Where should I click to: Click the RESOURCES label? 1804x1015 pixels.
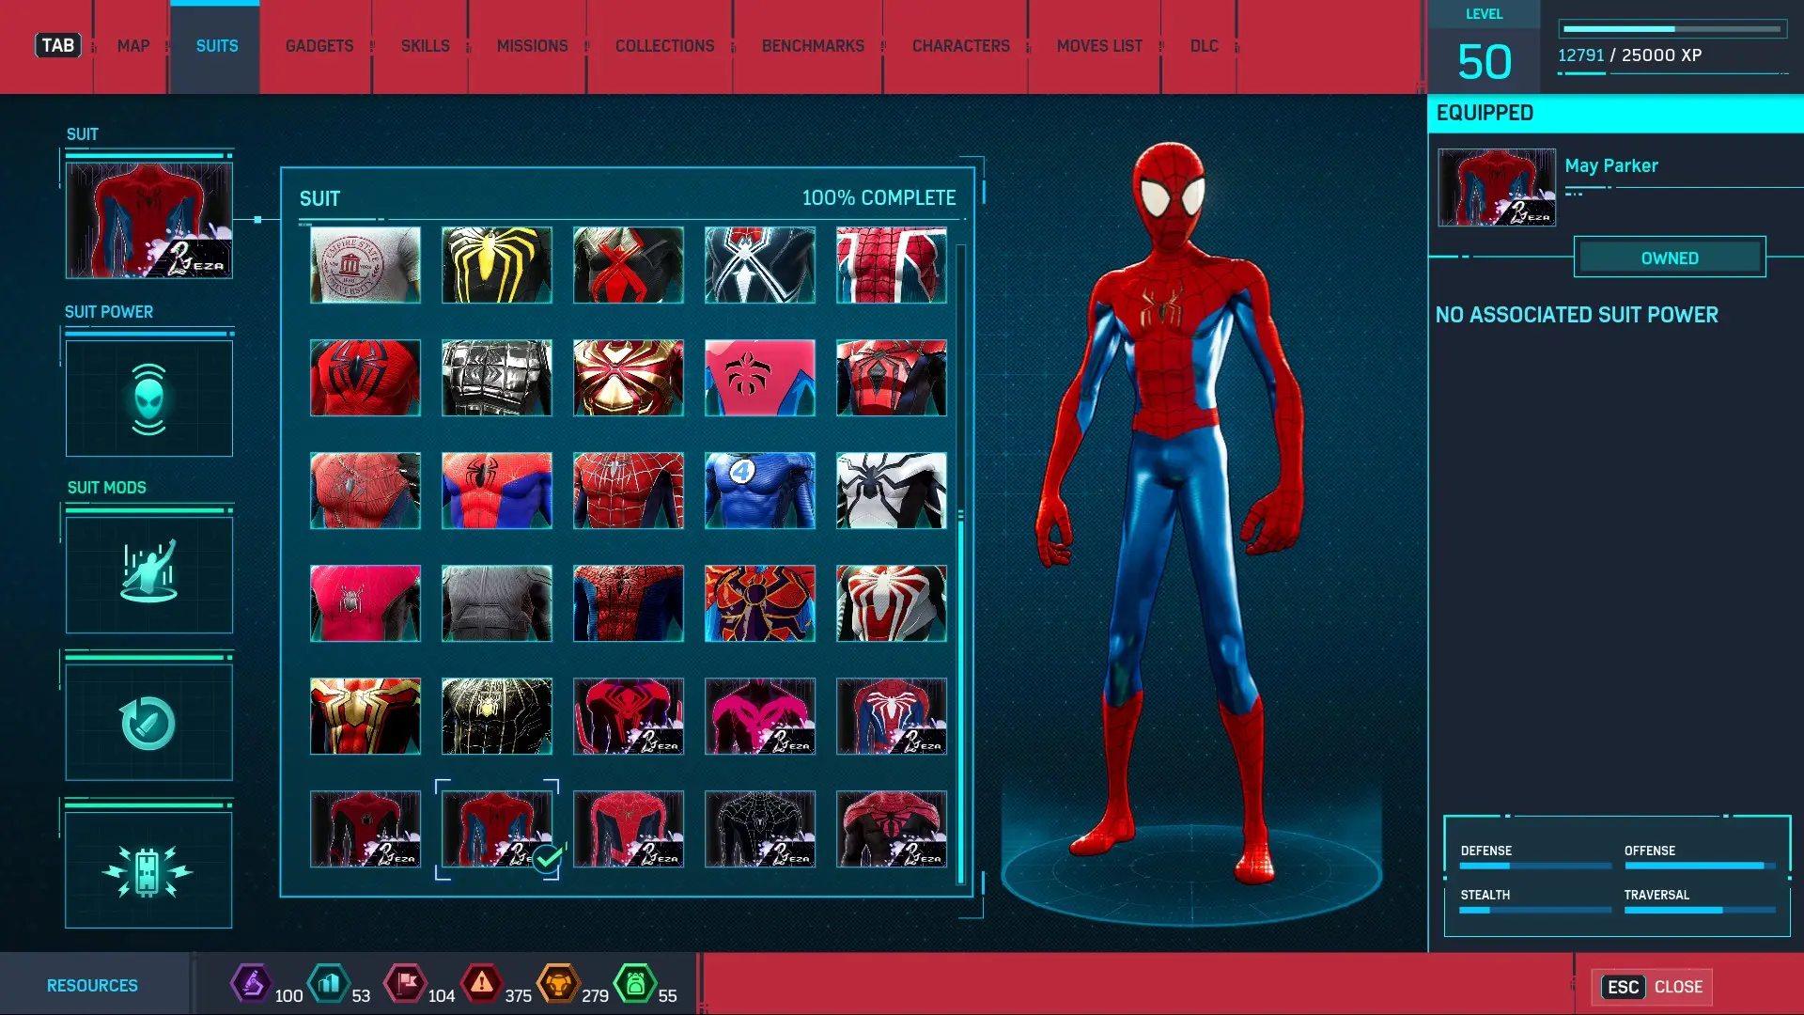click(x=92, y=986)
